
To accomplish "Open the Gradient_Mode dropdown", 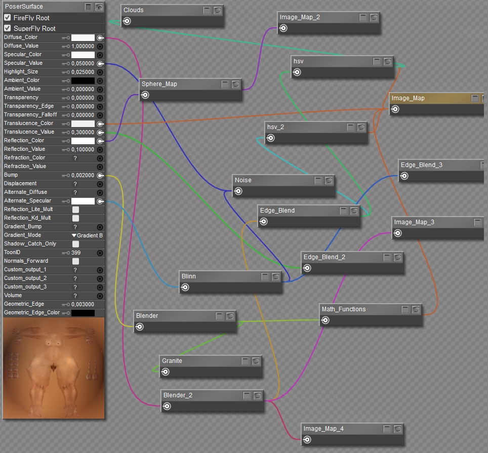I will point(87,235).
